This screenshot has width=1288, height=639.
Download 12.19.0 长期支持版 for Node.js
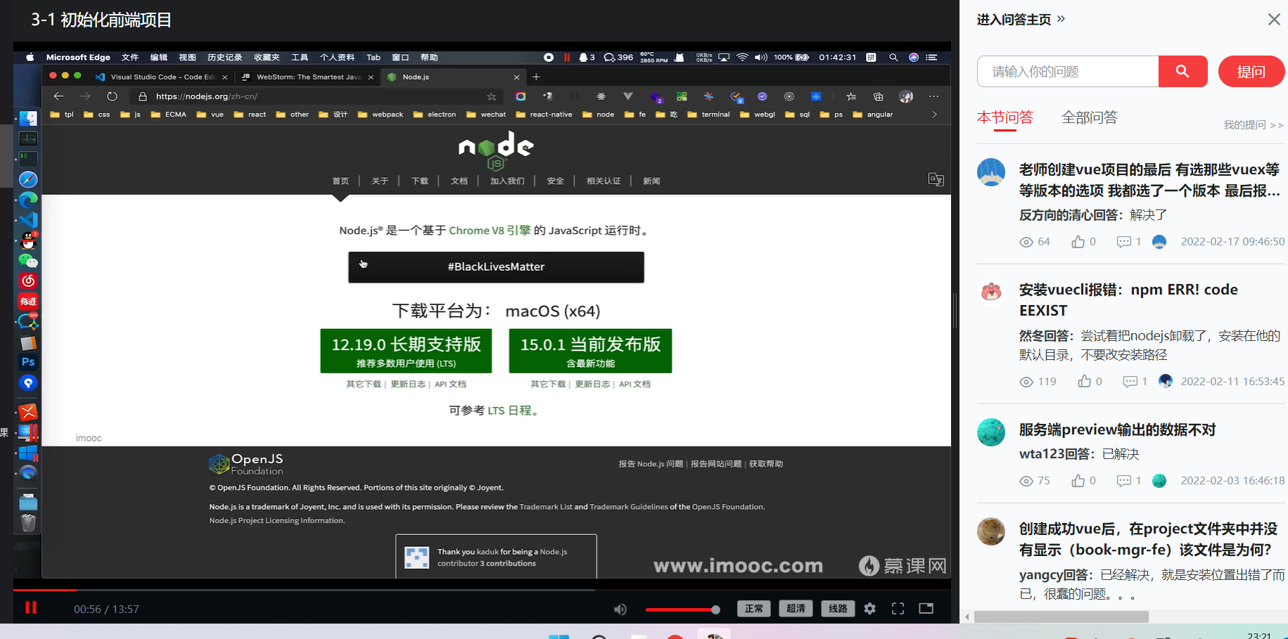405,351
